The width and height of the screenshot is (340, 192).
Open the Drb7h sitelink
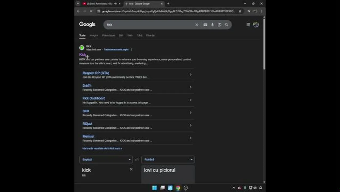(87, 86)
